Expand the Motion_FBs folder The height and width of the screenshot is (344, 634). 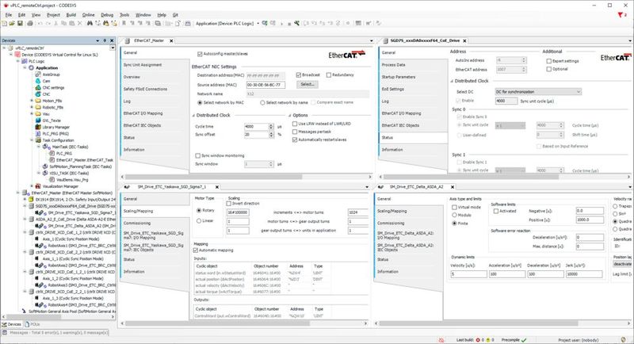coord(32,101)
